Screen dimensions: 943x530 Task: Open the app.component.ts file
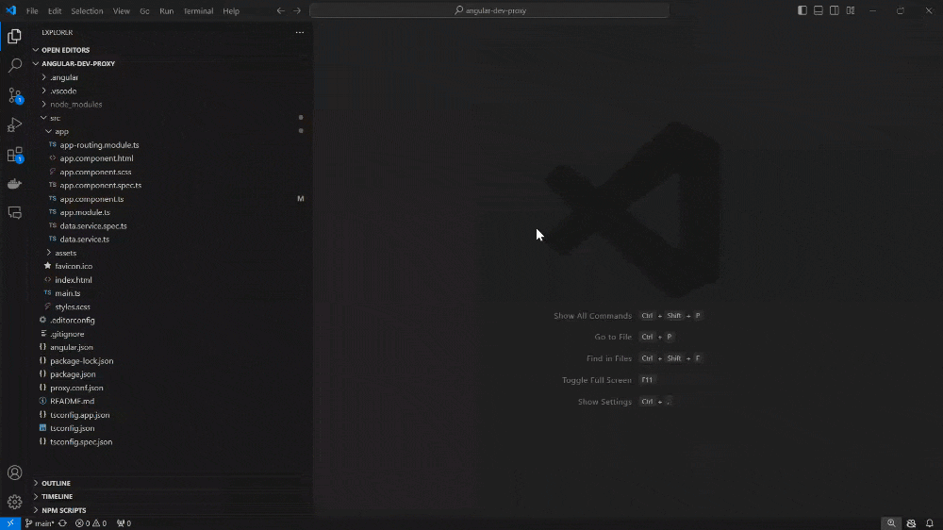(x=91, y=199)
